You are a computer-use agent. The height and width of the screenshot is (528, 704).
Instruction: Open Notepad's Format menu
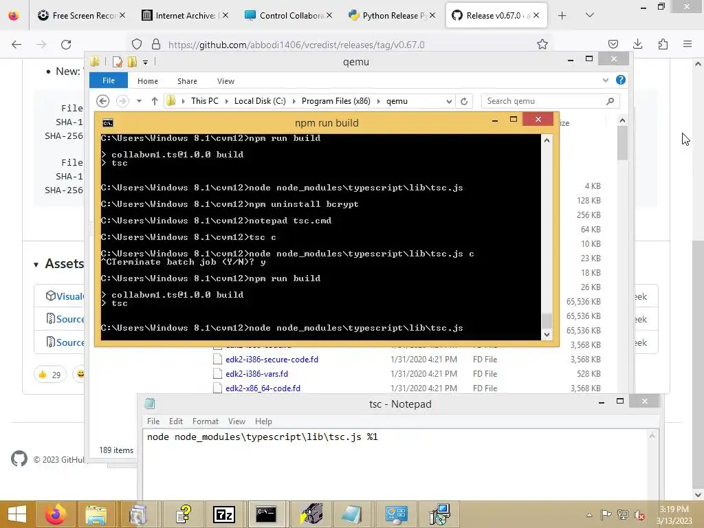[205, 421]
